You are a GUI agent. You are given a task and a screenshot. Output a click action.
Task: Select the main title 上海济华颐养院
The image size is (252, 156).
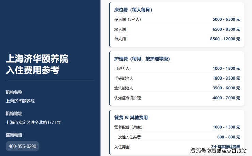[x=37, y=58]
